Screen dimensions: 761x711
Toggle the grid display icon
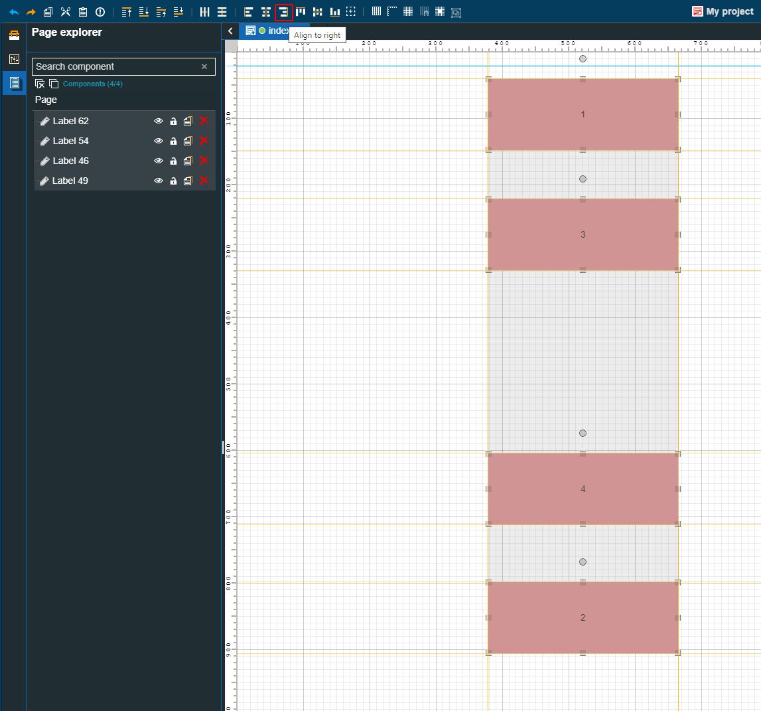coord(376,11)
